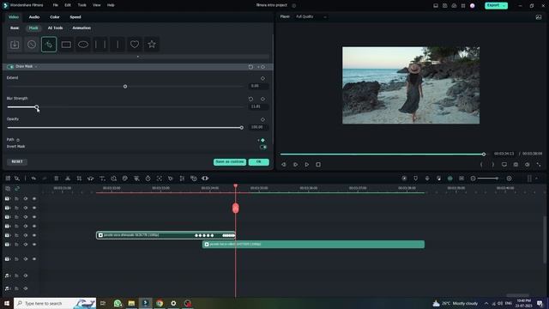549x309 pixels.
Task: Click the split scissors icon in timeline toolbar
Action: pyautogui.click(x=68, y=179)
